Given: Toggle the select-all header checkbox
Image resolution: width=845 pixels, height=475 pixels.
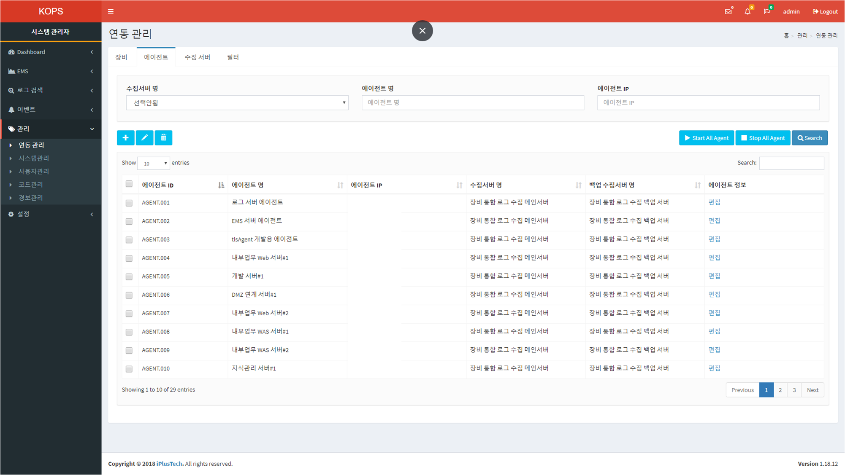Looking at the screenshot, I should pyautogui.click(x=129, y=184).
